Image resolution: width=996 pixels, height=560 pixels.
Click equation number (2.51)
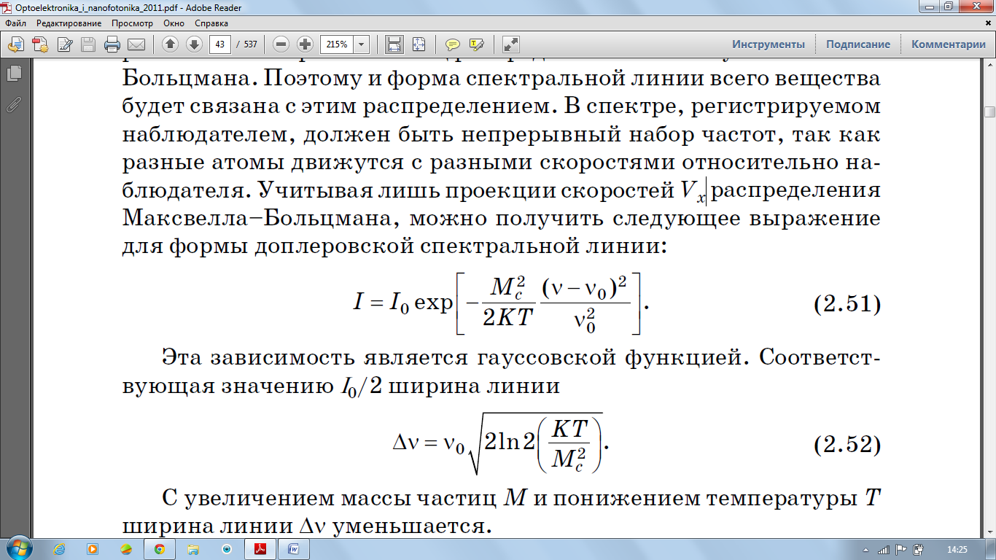click(x=847, y=303)
